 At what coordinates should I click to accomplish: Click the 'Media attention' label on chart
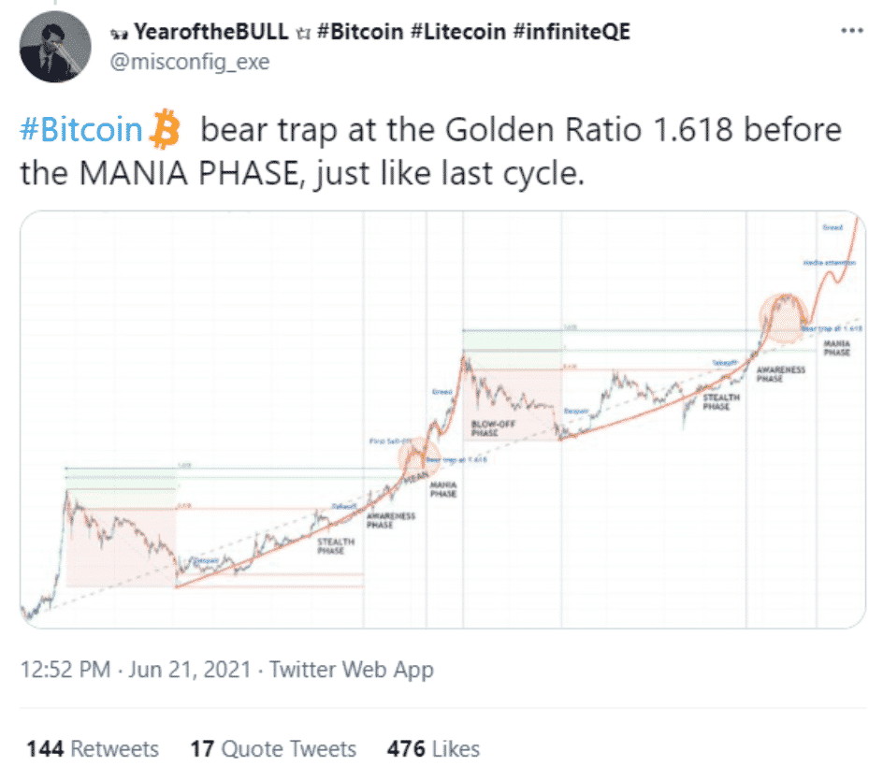[x=829, y=263]
